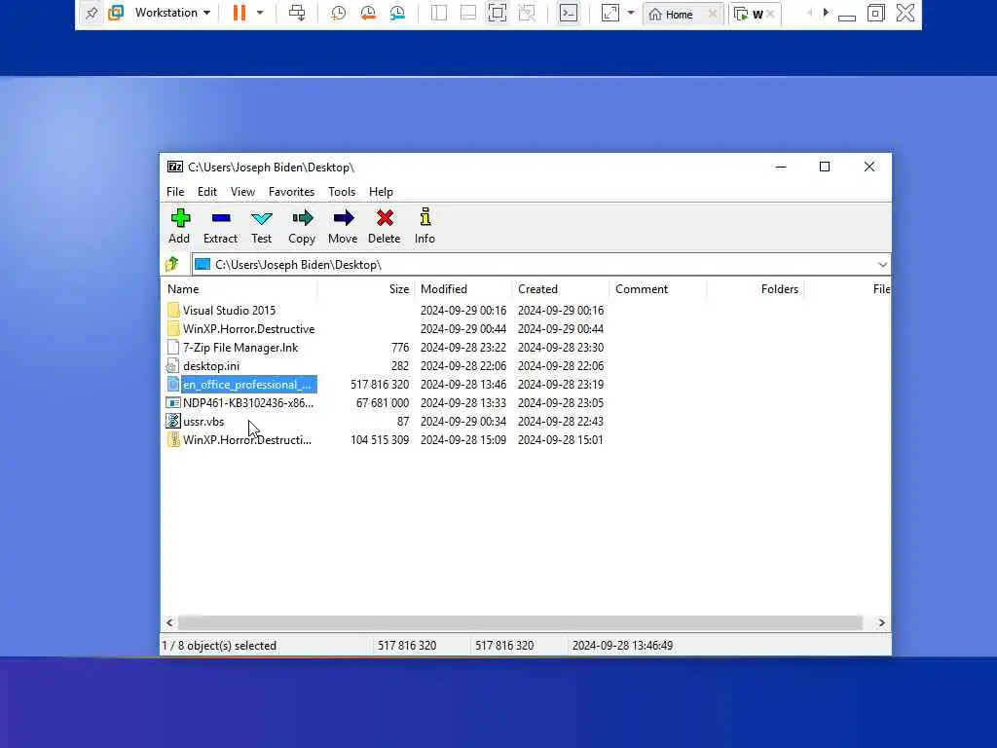Sort by the Modified column header
Screen dimensions: 997x748
point(462,288)
